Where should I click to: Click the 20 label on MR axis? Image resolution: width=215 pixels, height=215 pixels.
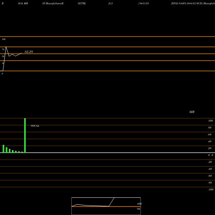point(210,148)
